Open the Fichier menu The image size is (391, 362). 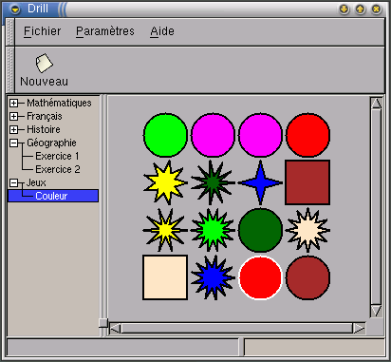click(43, 31)
